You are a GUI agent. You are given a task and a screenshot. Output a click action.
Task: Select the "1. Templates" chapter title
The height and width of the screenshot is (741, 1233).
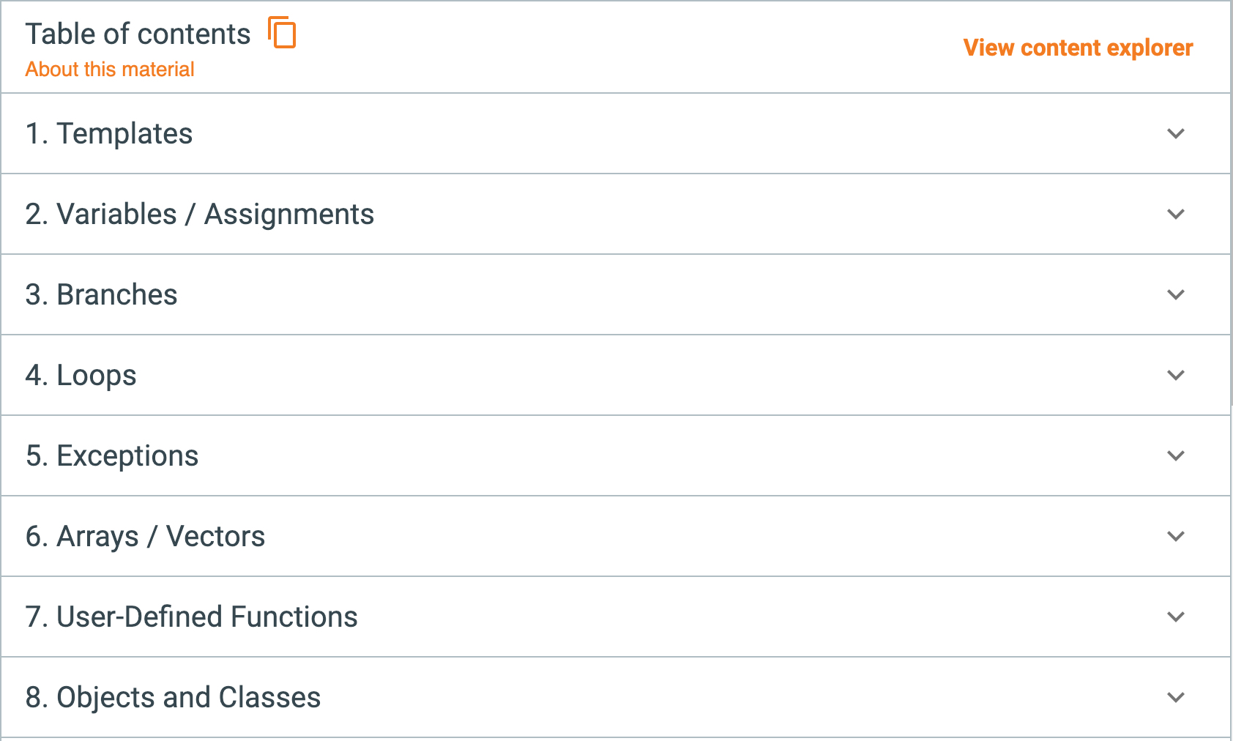point(109,134)
